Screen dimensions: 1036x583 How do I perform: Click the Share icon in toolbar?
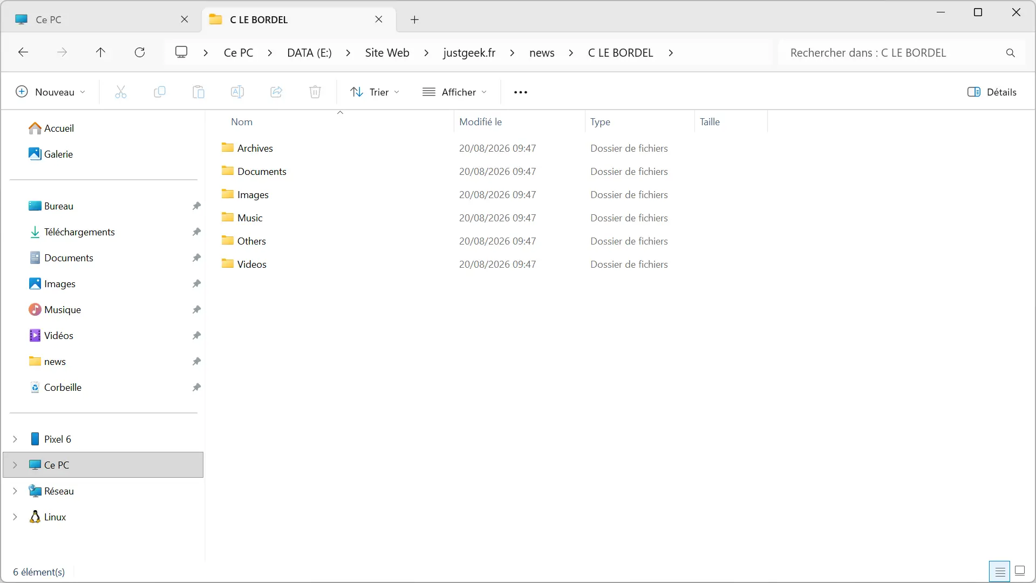tap(276, 92)
